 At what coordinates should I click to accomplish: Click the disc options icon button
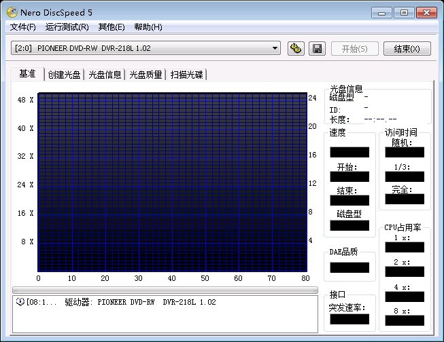pyautogui.click(x=296, y=49)
